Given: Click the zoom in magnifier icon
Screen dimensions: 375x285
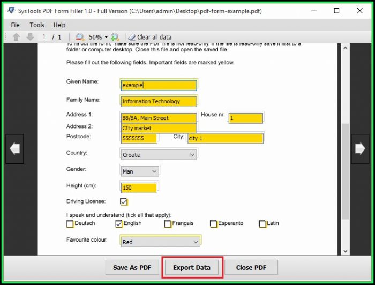Looking at the screenshot, I should click(115, 37).
